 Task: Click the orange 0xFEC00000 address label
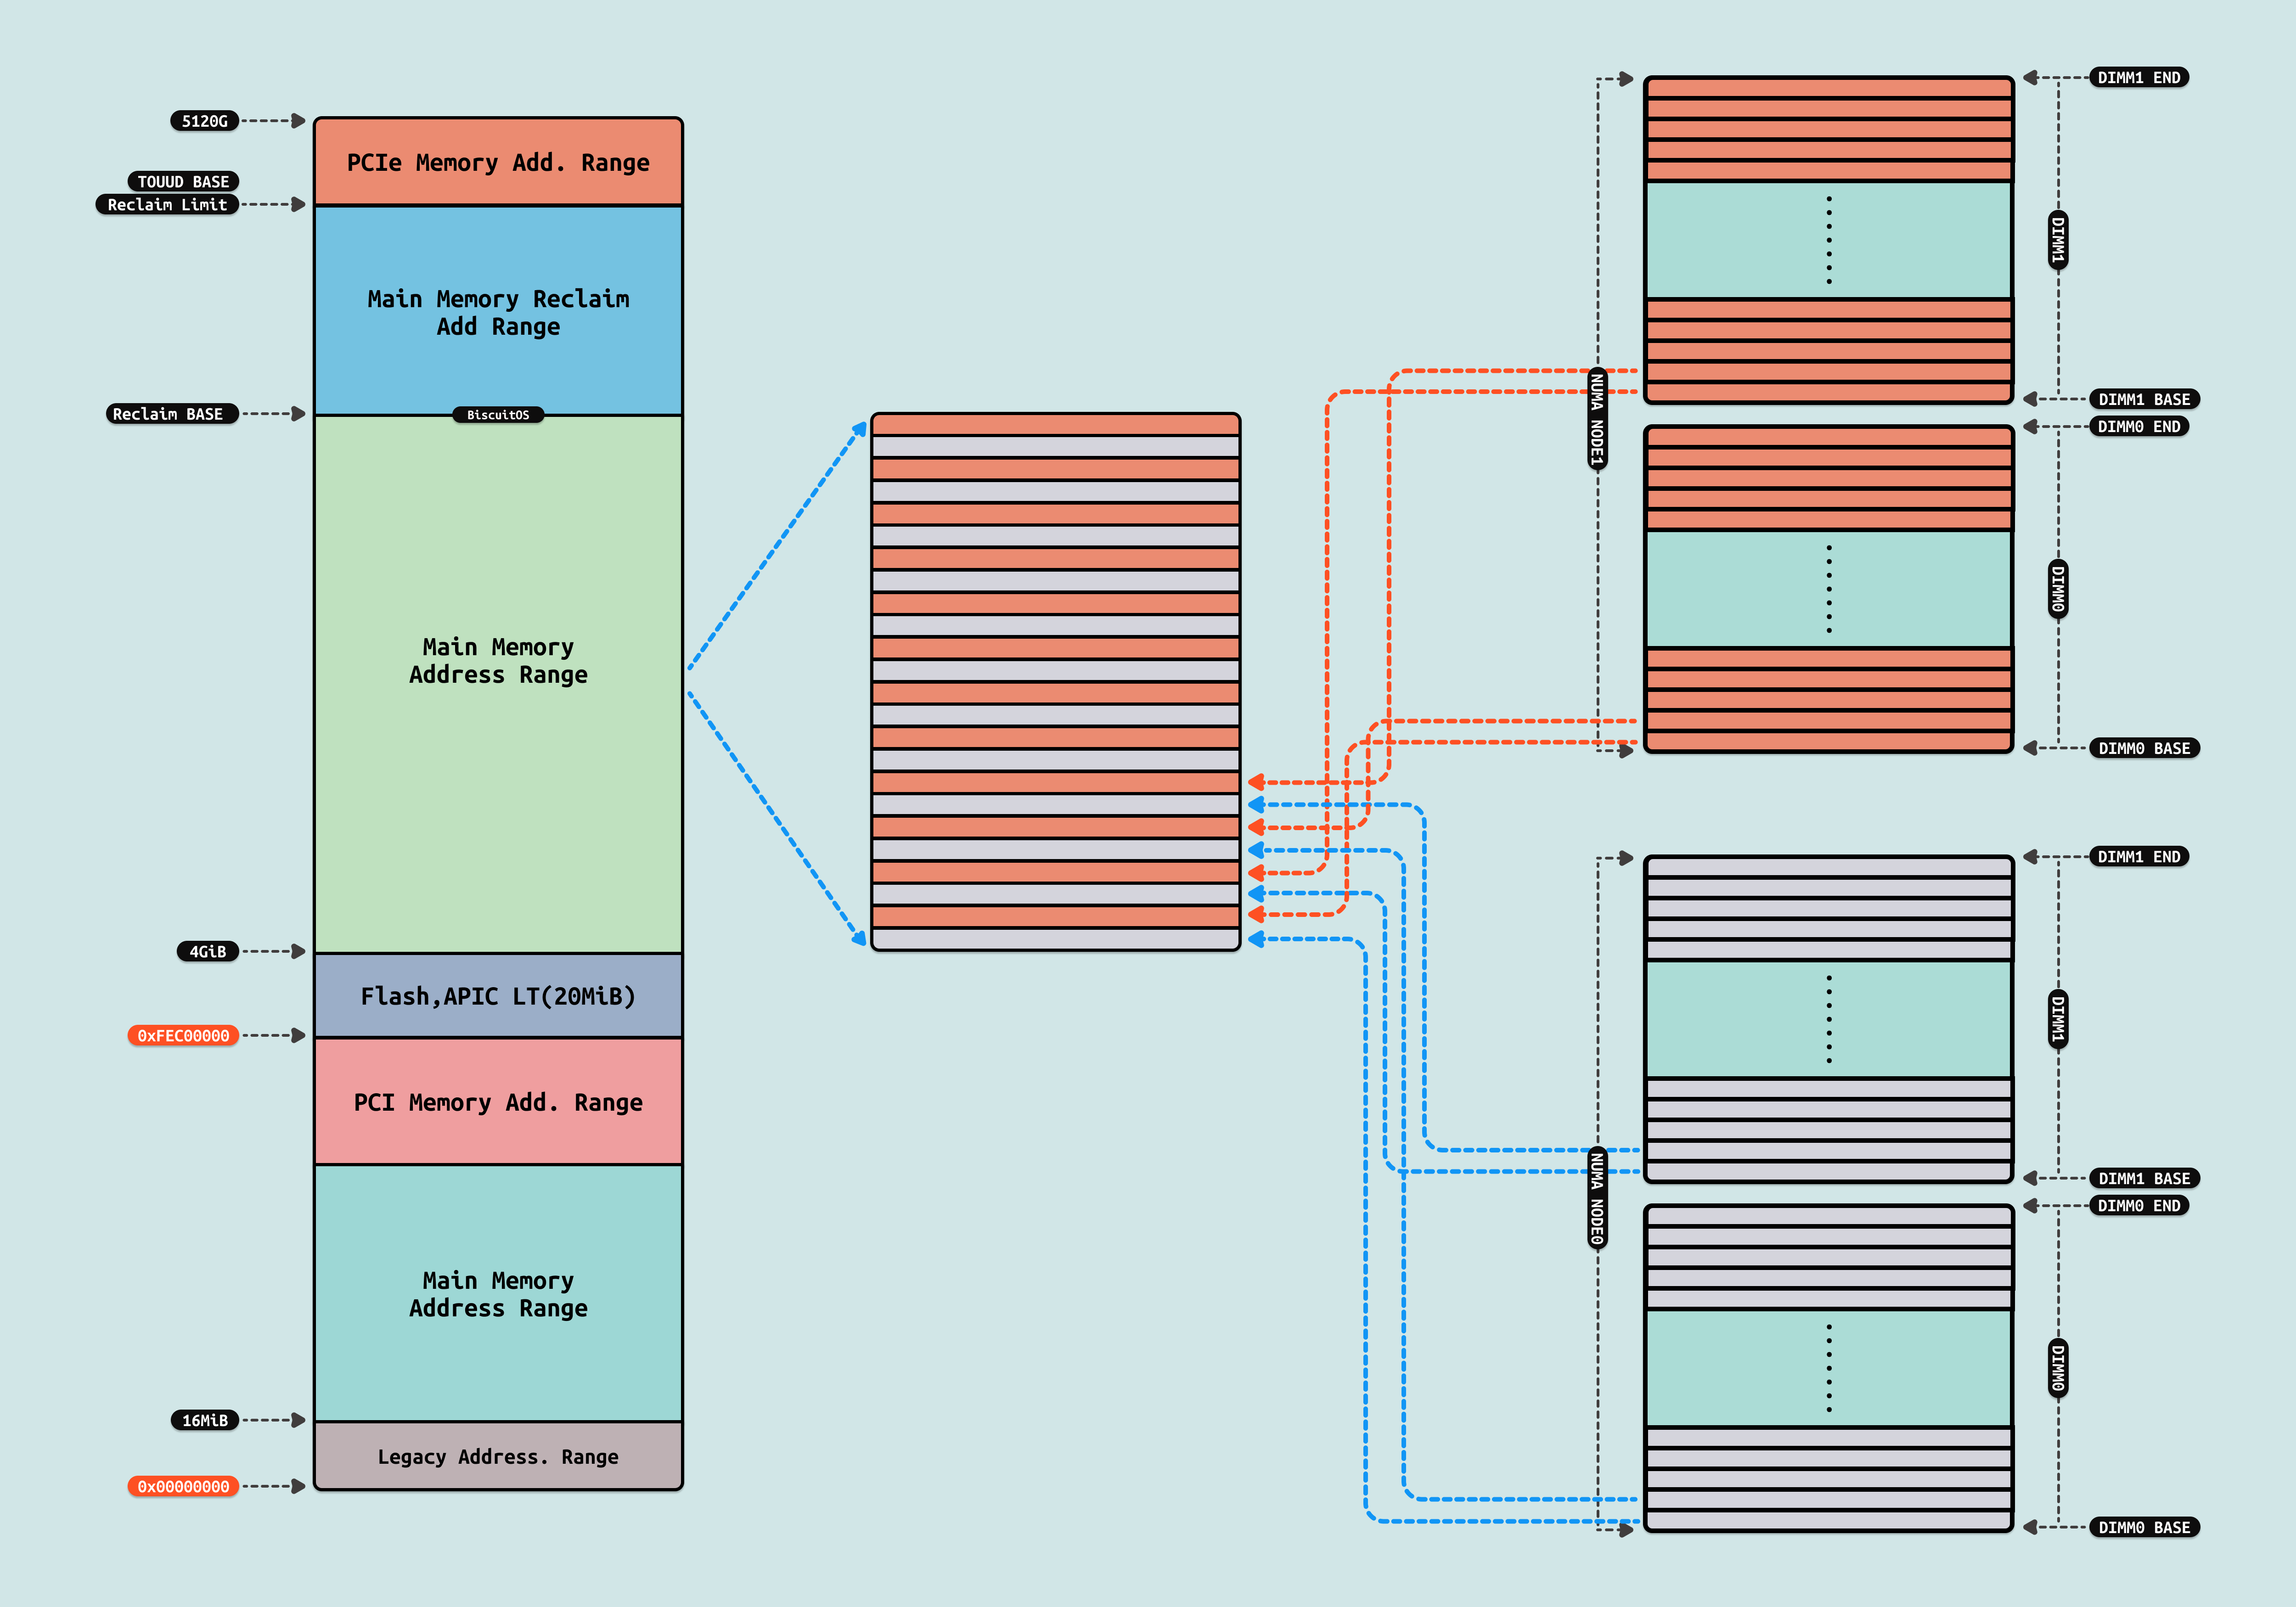point(183,1035)
